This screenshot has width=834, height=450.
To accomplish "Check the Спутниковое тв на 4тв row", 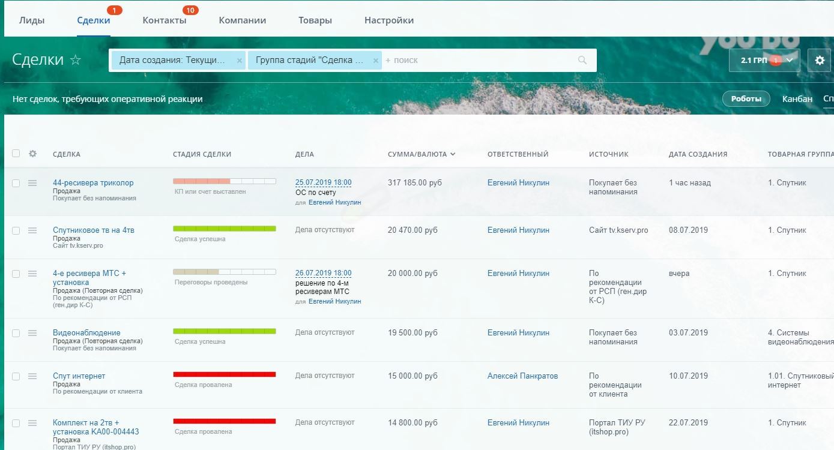I will (x=16, y=230).
